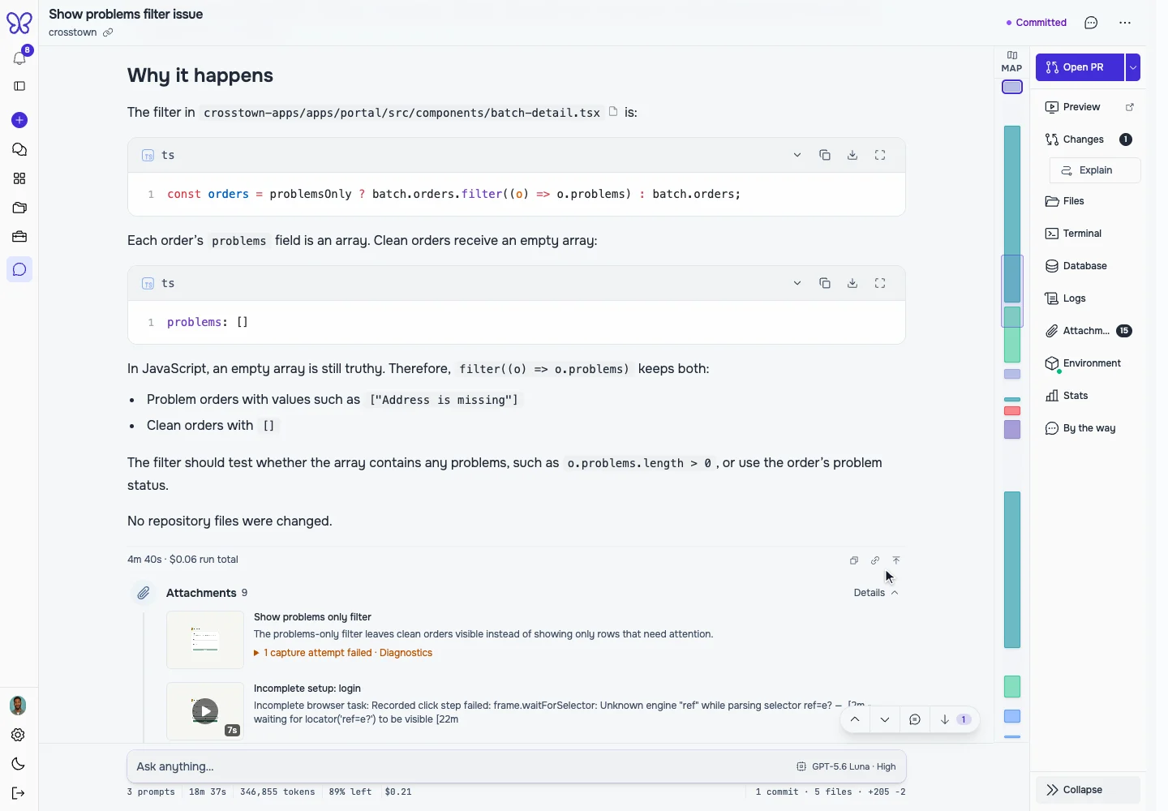1168x811 pixels.
Task: Open first ts code block in fullscreen
Action: coord(880,155)
